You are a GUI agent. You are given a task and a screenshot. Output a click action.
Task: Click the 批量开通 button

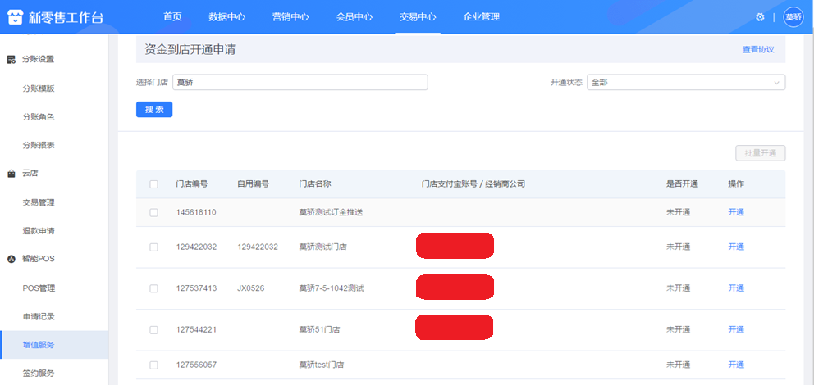pyautogui.click(x=760, y=153)
